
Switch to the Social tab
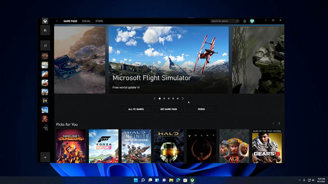(86, 21)
